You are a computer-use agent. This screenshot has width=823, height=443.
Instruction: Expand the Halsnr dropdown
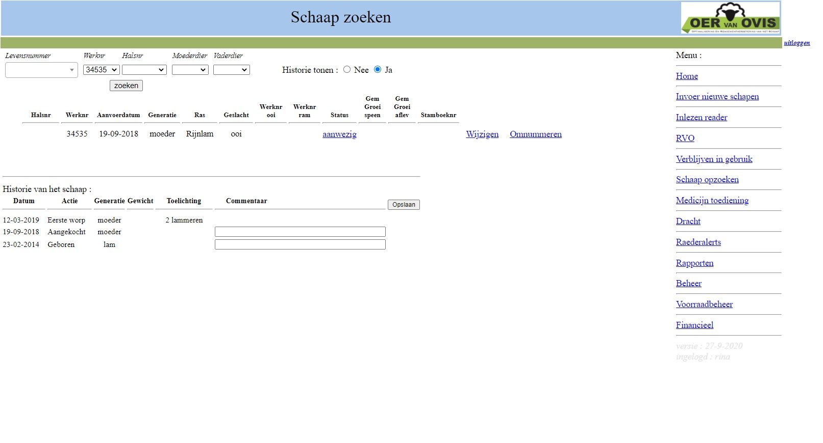point(144,70)
